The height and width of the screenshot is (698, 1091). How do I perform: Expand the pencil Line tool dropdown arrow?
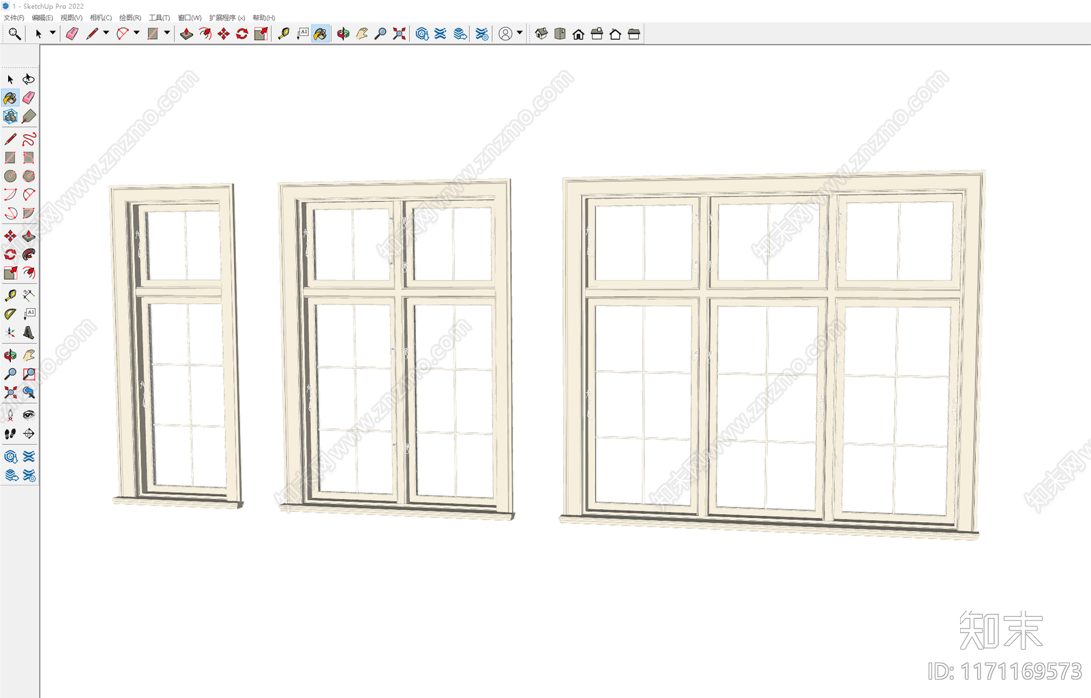(x=106, y=33)
